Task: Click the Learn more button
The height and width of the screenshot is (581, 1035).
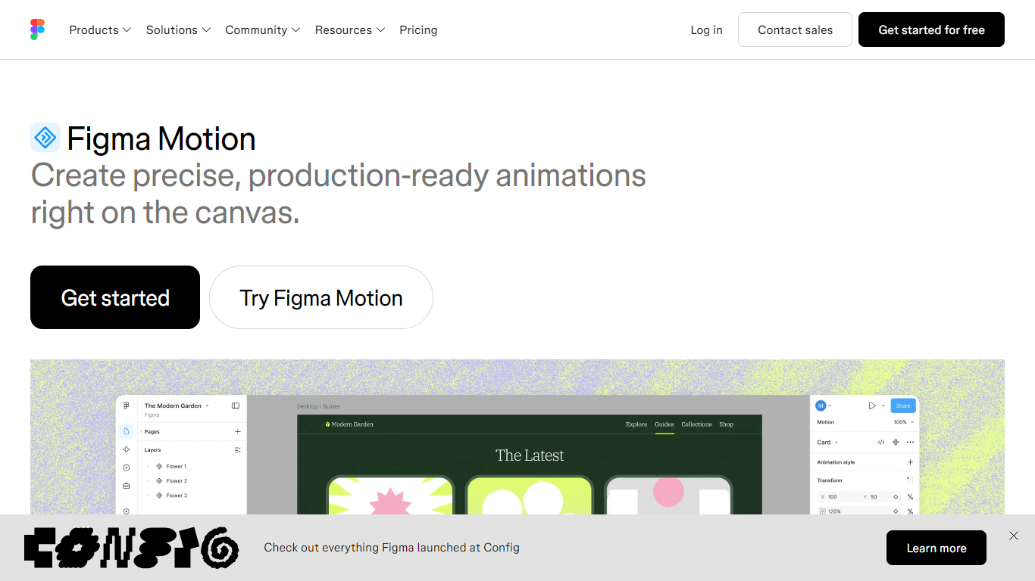Action: click(937, 548)
